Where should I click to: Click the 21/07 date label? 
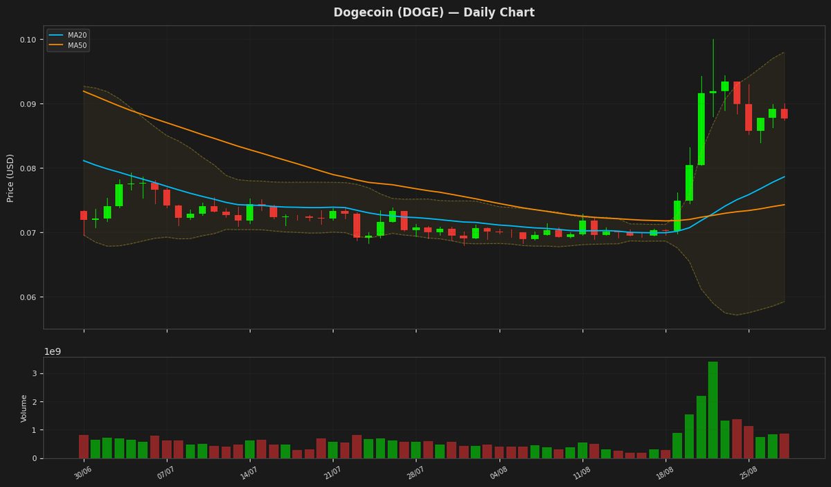332,472
